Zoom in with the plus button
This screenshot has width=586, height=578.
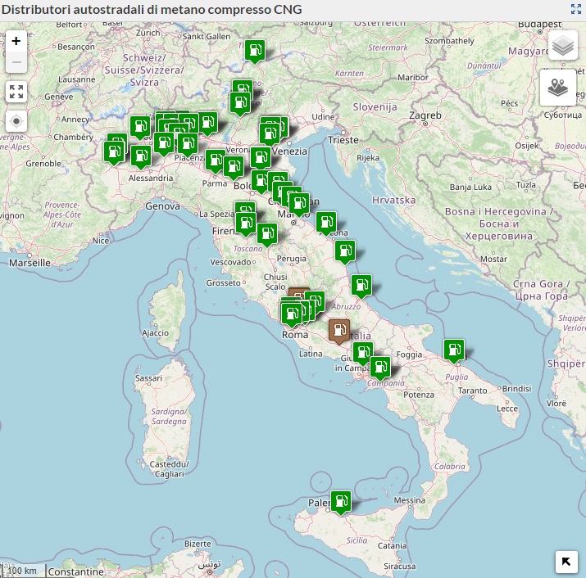[16, 41]
